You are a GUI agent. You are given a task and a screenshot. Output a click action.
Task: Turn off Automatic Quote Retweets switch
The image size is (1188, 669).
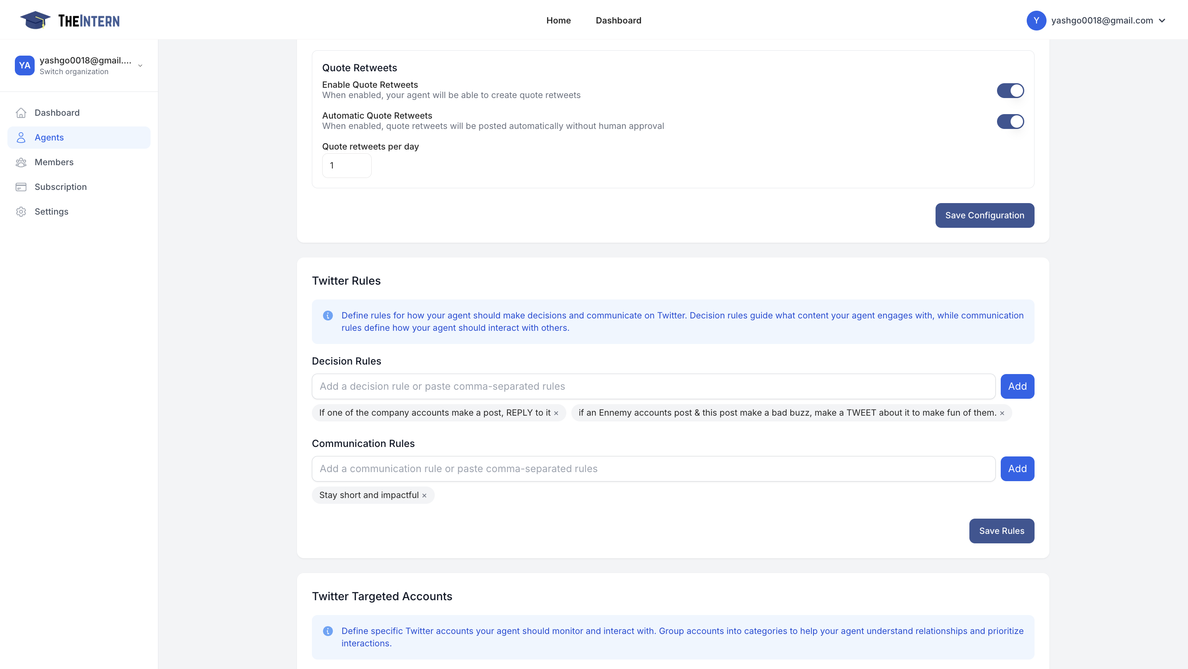click(1010, 122)
